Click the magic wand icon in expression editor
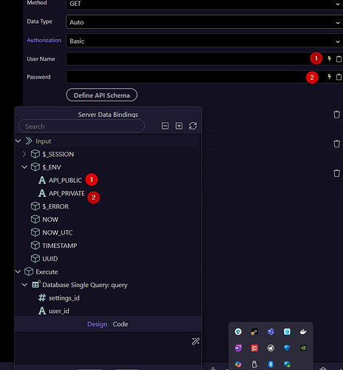The width and height of the screenshot is (343, 370). (x=196, y=341)
